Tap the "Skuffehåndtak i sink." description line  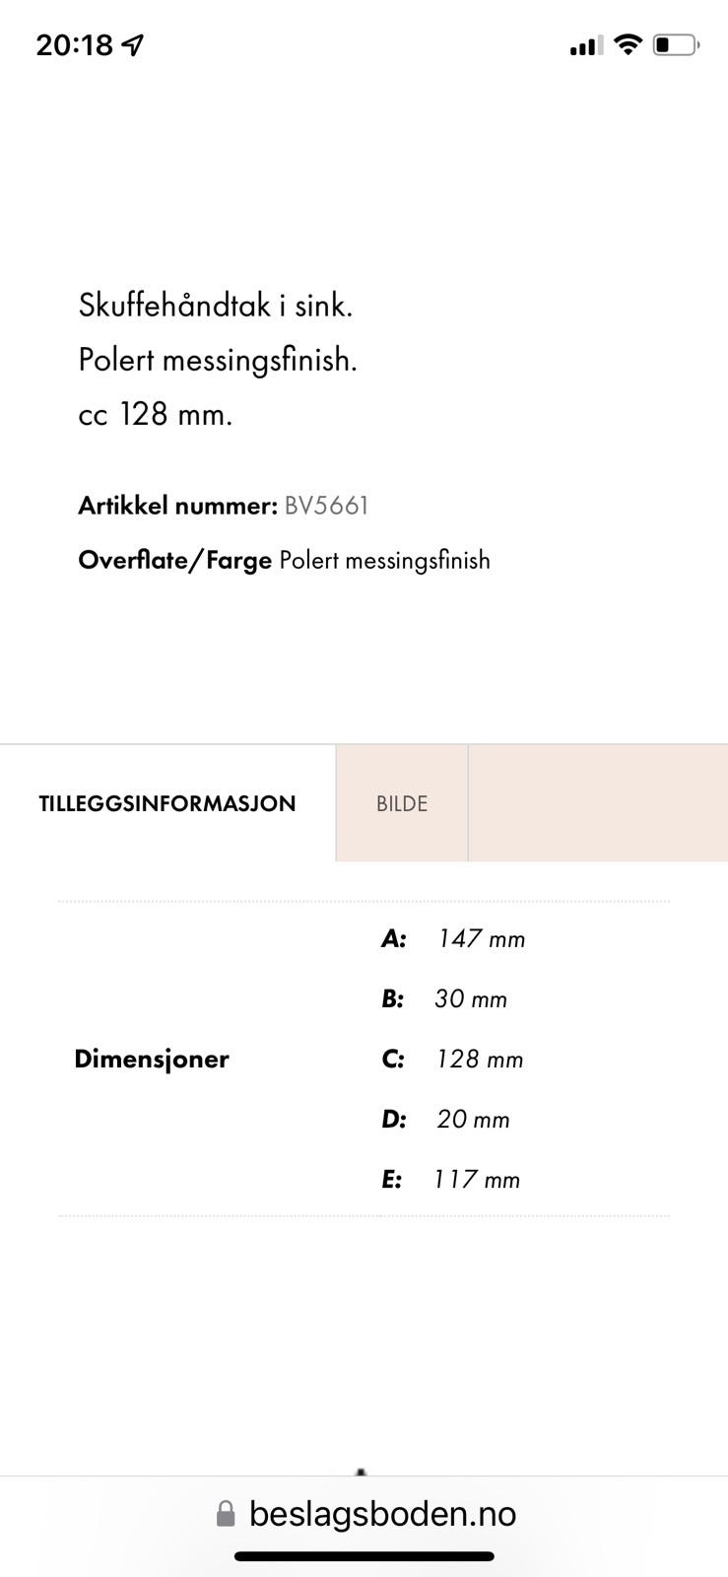click(x=216, y=306)
